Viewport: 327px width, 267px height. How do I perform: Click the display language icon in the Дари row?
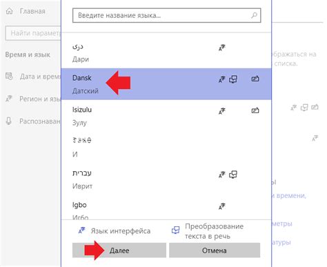[x=222, y=48]
